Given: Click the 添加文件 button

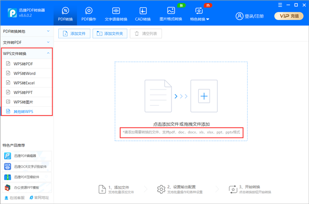Looking at the screenshot, I should 74,33.
